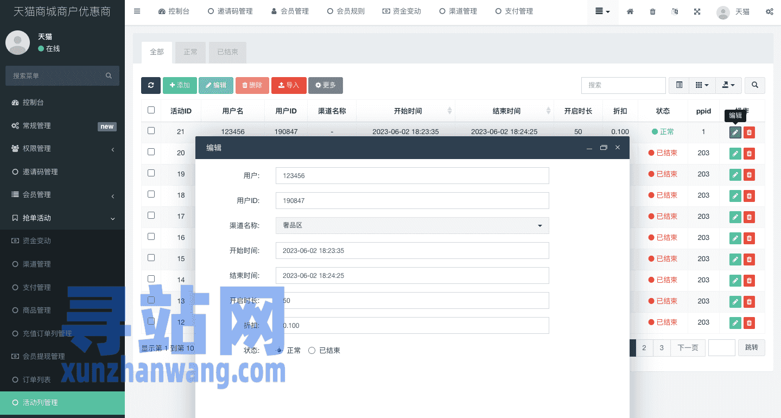This screenshot has width=781, height=418.
Task: Toggle fullscreen with the expand icon
Action: tap(697, 11)
